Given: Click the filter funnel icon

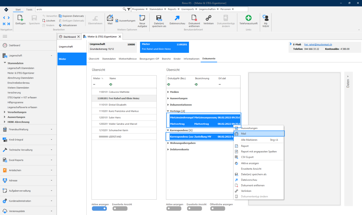Looking at the screenshot, I should [x=129, y=9].
